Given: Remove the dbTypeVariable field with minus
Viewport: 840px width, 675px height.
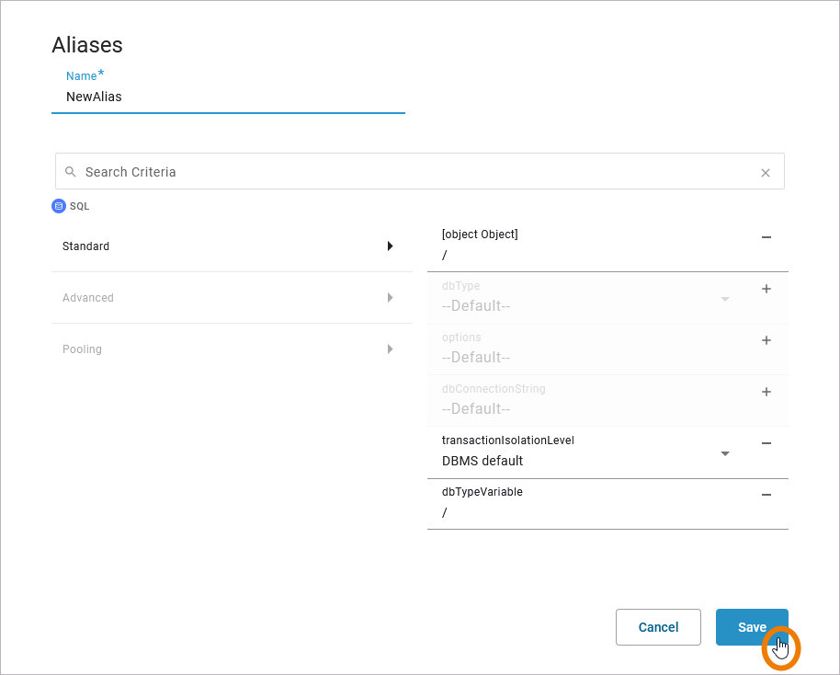Looking at the screenshot, I should pyautogui.click(x=766, y=495).
